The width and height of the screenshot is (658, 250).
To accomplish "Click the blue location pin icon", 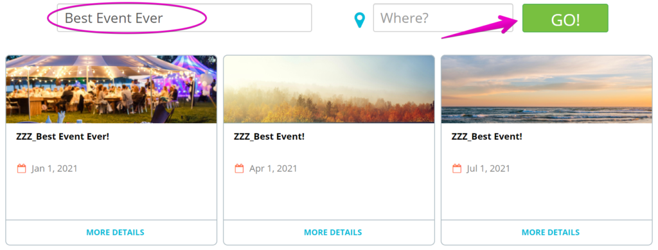I will coord(360,20).
